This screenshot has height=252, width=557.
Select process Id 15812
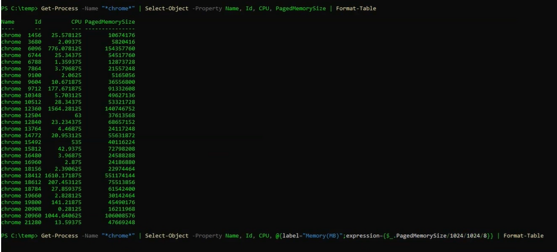click(x=33, y=149)
